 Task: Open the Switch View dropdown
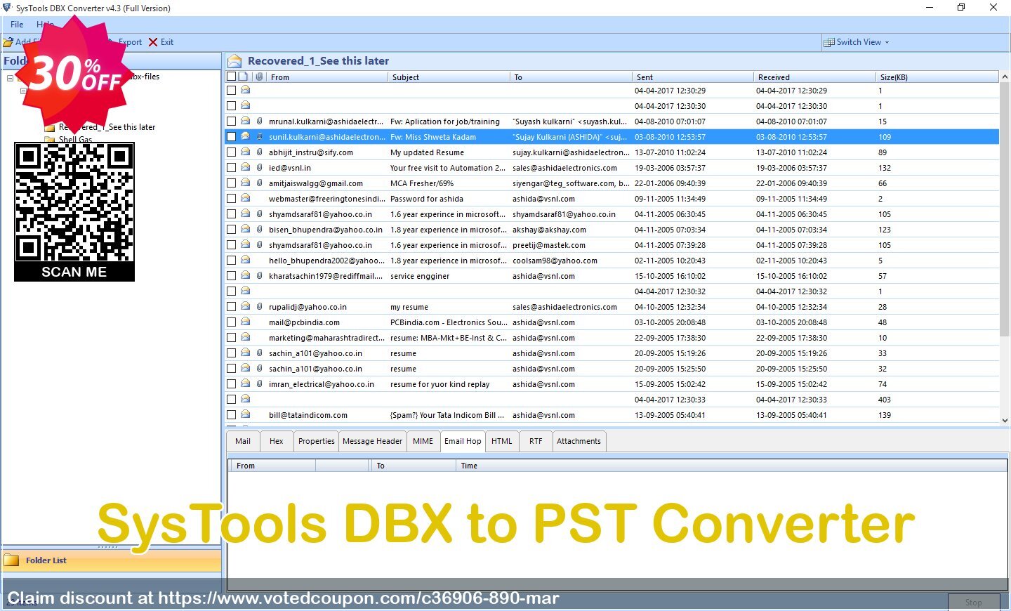coord(857,42)
